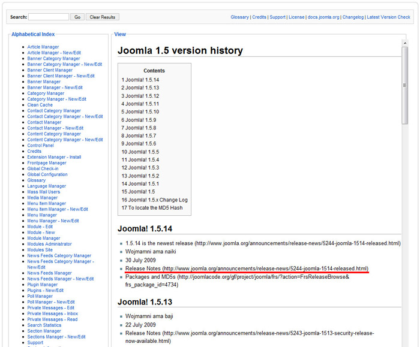Screen dimensions: 420x347
Task: Click the Clear Results button
Action: (103, 17)
